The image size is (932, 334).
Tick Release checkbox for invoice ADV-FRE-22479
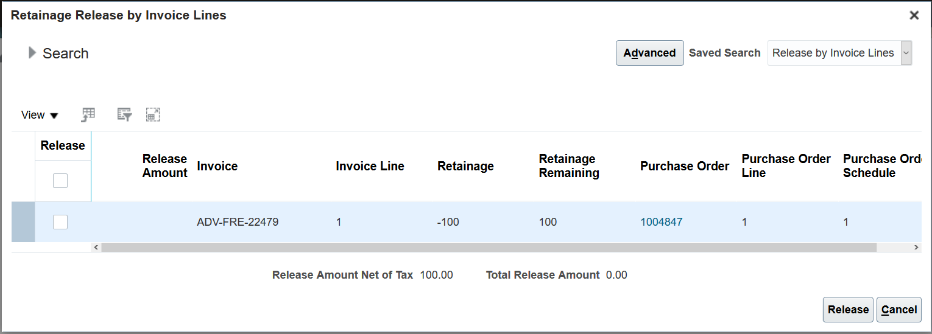click(x=60, y=222)
